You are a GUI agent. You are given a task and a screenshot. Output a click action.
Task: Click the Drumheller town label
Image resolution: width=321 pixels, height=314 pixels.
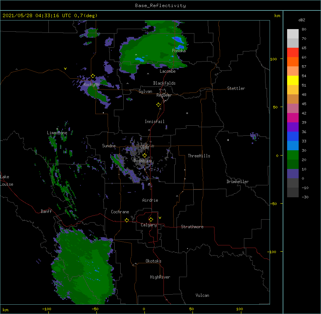[x=238, y=182]
